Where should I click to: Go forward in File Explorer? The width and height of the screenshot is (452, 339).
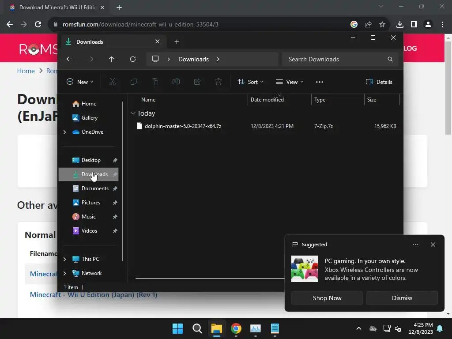click(90, 59)
